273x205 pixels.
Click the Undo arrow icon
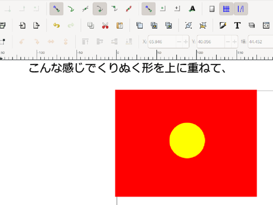click(x=56, y=25)
